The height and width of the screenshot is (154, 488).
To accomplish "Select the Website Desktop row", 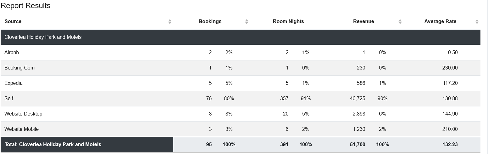I will click(x=241, y=114).
